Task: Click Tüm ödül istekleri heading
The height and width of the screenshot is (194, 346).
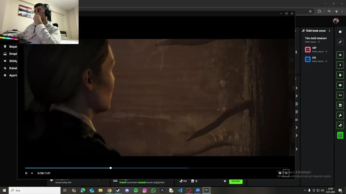Action: coord(316,38)
